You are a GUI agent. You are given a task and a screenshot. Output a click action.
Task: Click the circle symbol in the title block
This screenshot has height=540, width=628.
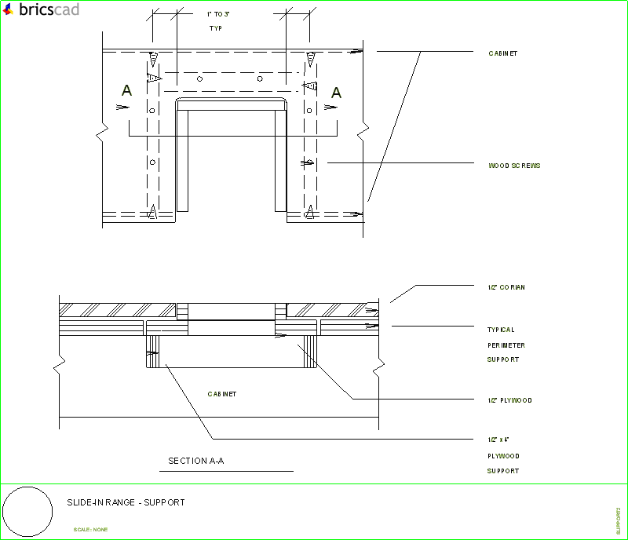(x=28, y=511)
